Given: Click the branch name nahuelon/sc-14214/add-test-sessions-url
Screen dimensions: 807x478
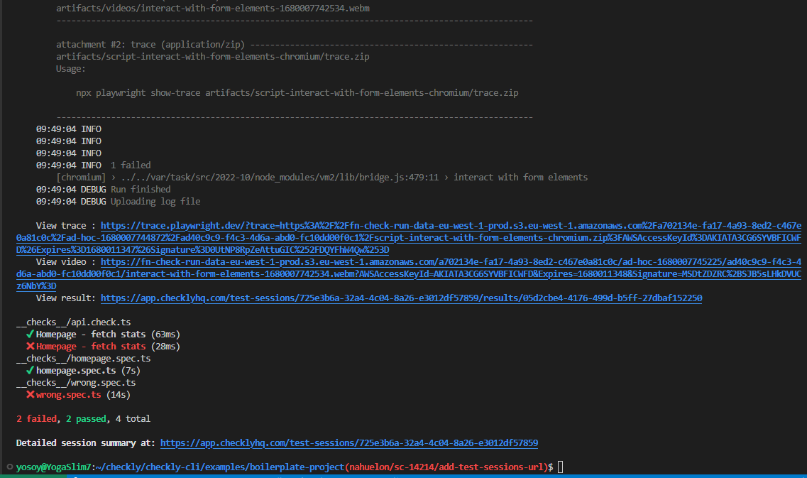Looking at the screenshot, I should click(448, 467).
